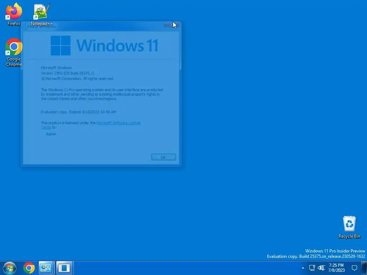Image resolution: width=367 pixels, height=275 pixels.
Task: Click OK in About Windows dialog
Action: click(x=163, y=157)
